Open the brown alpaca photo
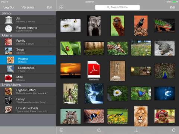Viewport: 179px width, 134px height. tap(117, 26)
